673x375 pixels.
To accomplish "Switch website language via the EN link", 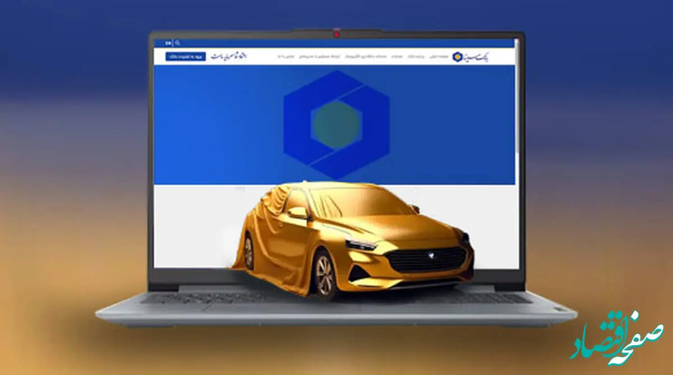I will click(x=168, y=43).
